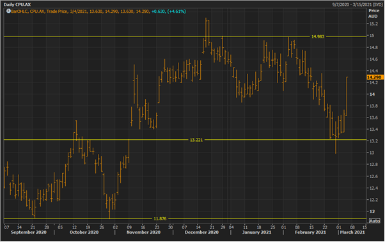Click September 2020 on time axis
Viewport: 385px width, 242px height.
click(x=29, y=232)
